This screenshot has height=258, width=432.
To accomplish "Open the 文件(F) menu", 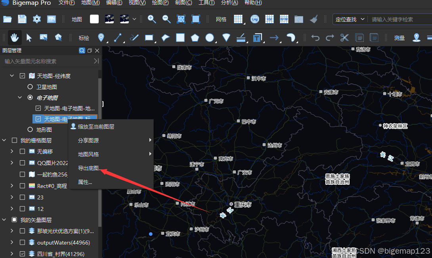I will 67,3.
